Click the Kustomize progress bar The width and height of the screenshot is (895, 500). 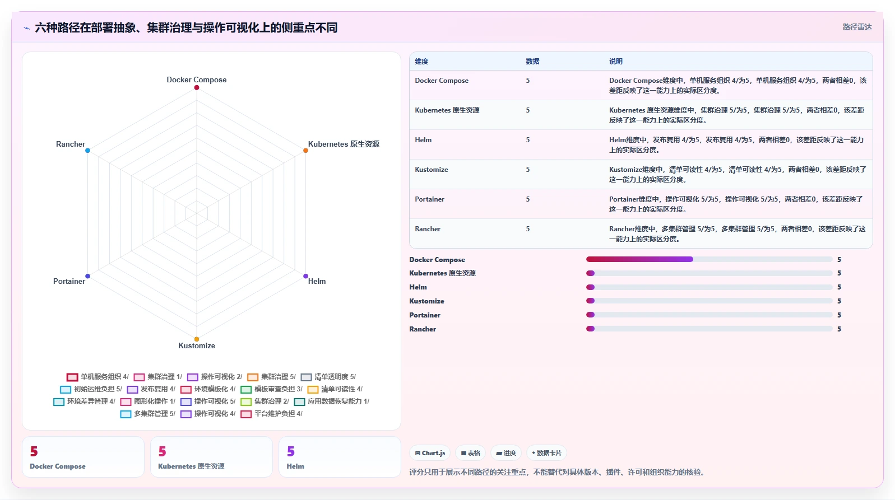(709, 301)
